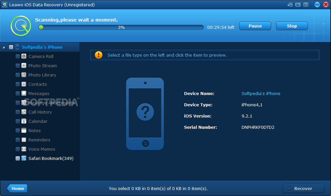Viewport: 331px width, 196px height.
Task: Stop the scan
Action: coord(292,26)
